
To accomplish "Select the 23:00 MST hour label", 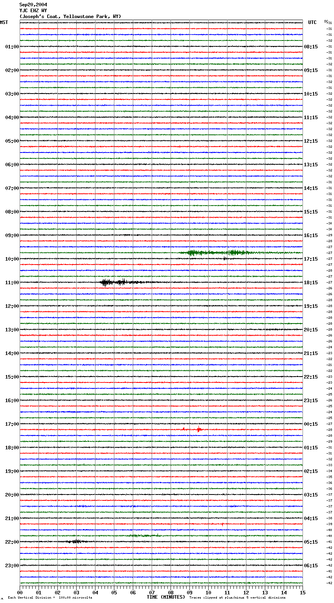I will [x=12, y=566].
